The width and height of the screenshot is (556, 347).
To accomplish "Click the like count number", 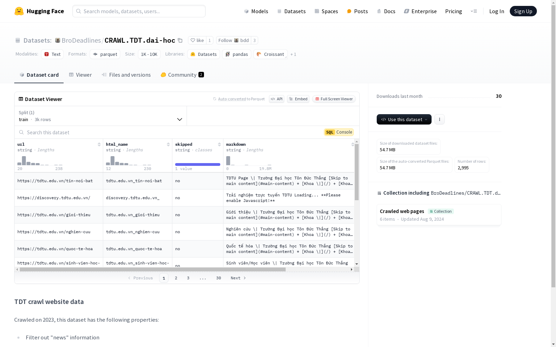I will click(x=210, y=40).
